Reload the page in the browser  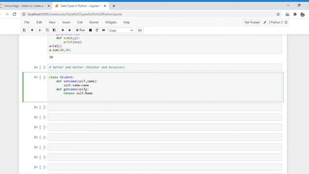pos(14,14)
